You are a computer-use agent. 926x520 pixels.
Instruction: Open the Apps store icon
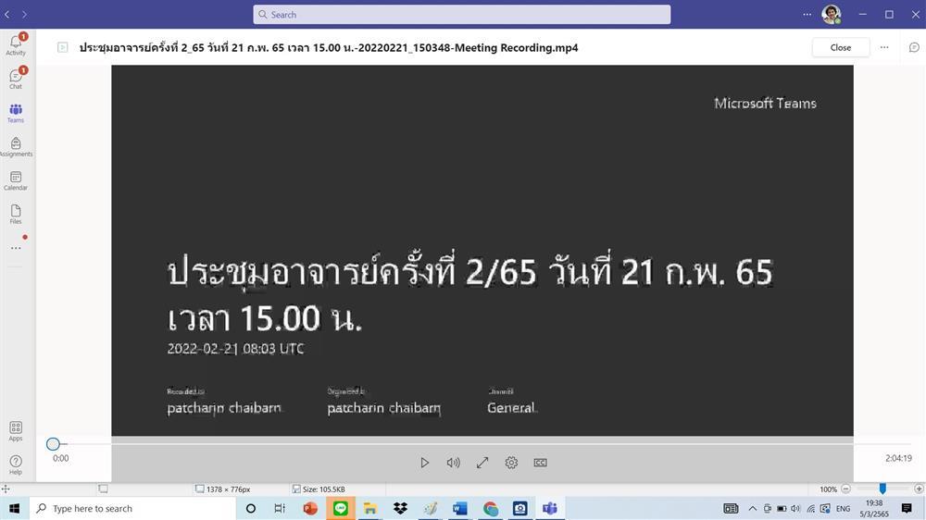(16, 431)
